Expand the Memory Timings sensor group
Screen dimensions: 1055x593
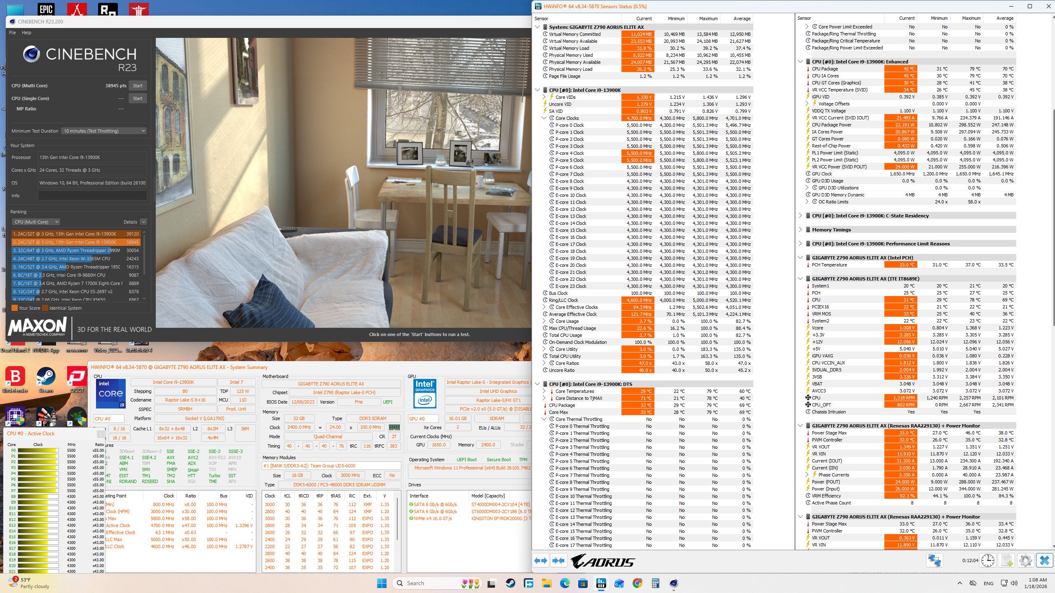pos(800,230)
